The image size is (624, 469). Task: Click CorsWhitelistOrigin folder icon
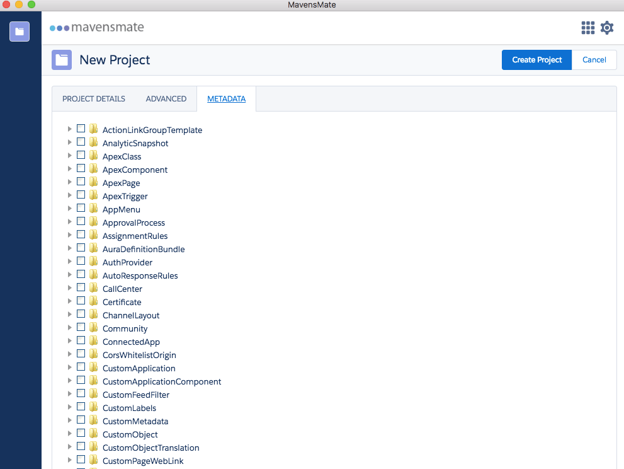[x=94, y=354]
